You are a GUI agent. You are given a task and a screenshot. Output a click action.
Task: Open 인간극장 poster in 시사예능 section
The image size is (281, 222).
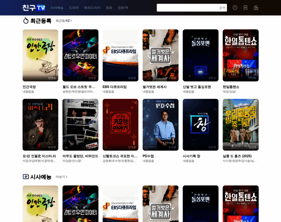(x=40, y=204)
